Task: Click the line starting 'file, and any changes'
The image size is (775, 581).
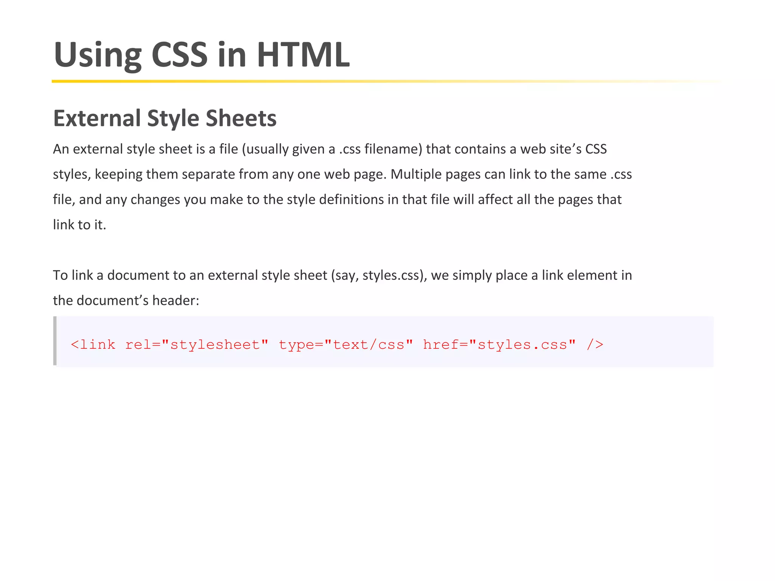Action: [x=337, y=200]
